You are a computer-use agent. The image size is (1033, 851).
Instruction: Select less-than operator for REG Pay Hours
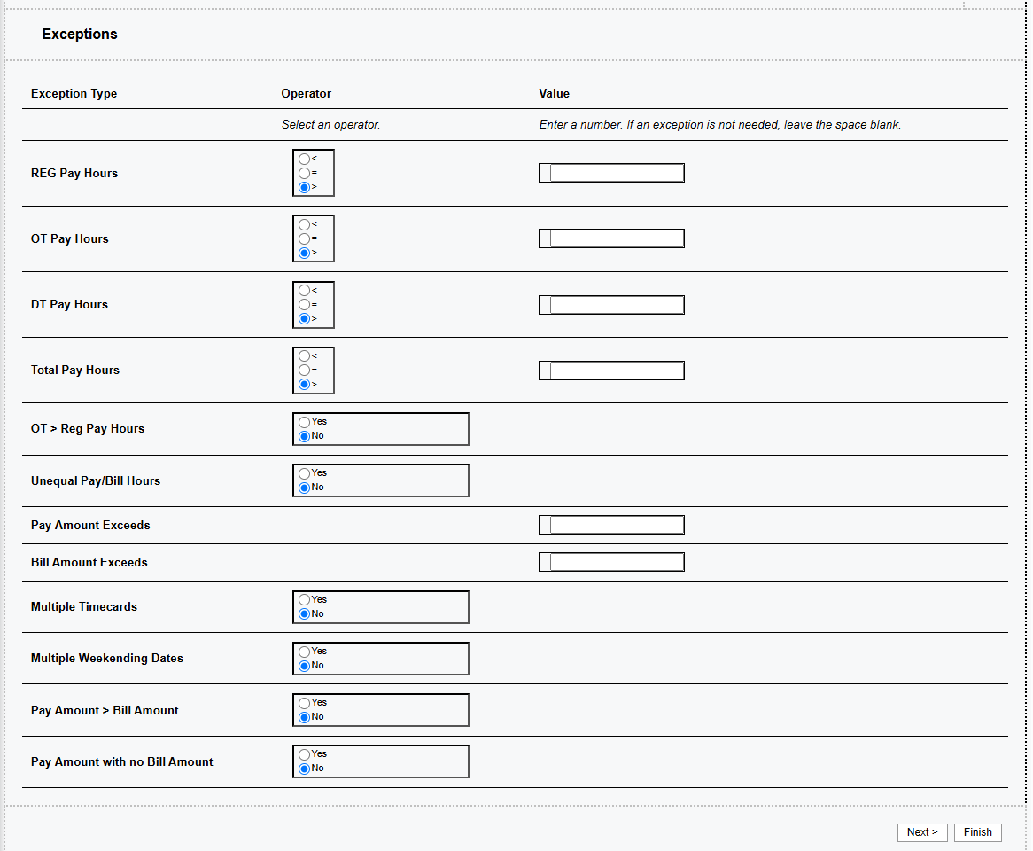305,159
